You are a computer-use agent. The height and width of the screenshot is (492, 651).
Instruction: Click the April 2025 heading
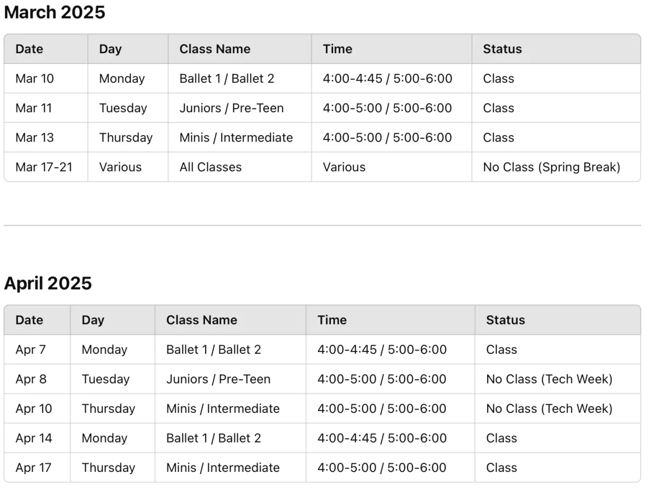(x=48, y=283)
